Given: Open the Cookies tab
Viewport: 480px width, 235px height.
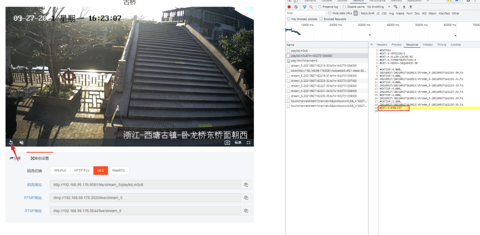Looking at the screenshot, I should click(x=456, y=45).
